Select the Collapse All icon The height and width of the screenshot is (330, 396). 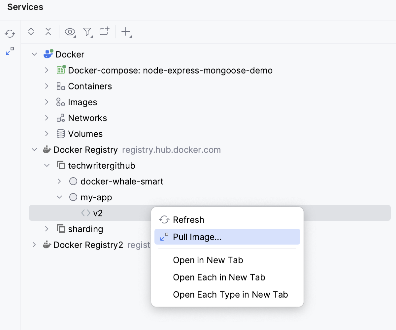pos(48,32)
